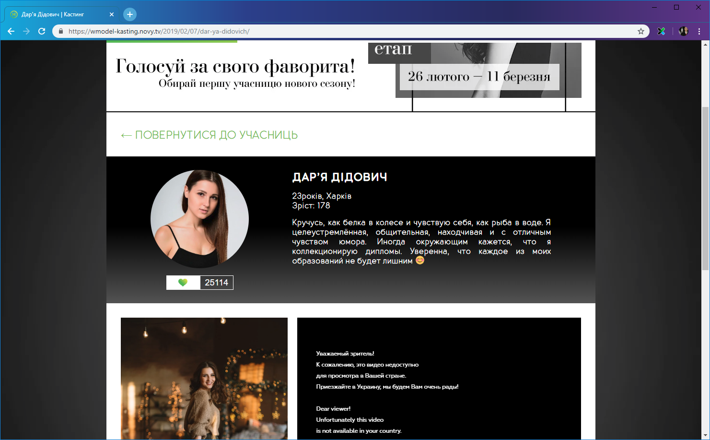Open a new tab with plus button
The image size is (710, 440).
coord(130,14)
